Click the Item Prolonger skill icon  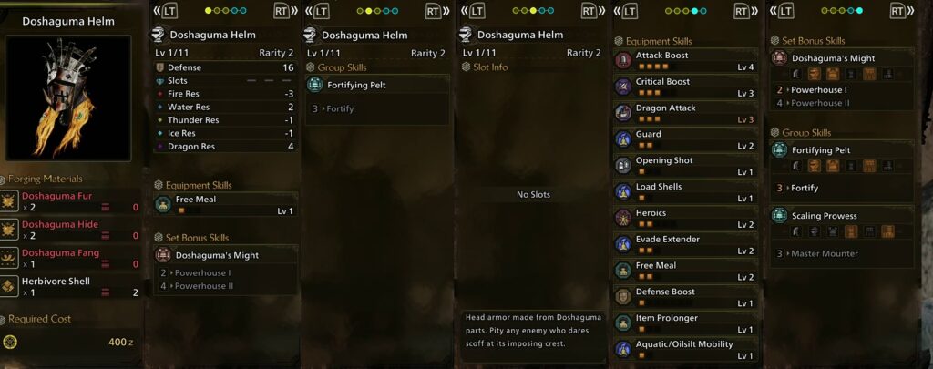click(623, 323)
